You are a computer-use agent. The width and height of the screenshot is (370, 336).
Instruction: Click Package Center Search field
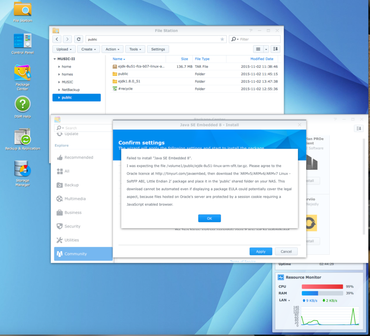(x=83, y=128)
